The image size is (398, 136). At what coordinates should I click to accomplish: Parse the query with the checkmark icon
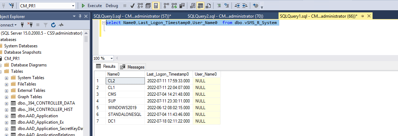coord(132,6)
